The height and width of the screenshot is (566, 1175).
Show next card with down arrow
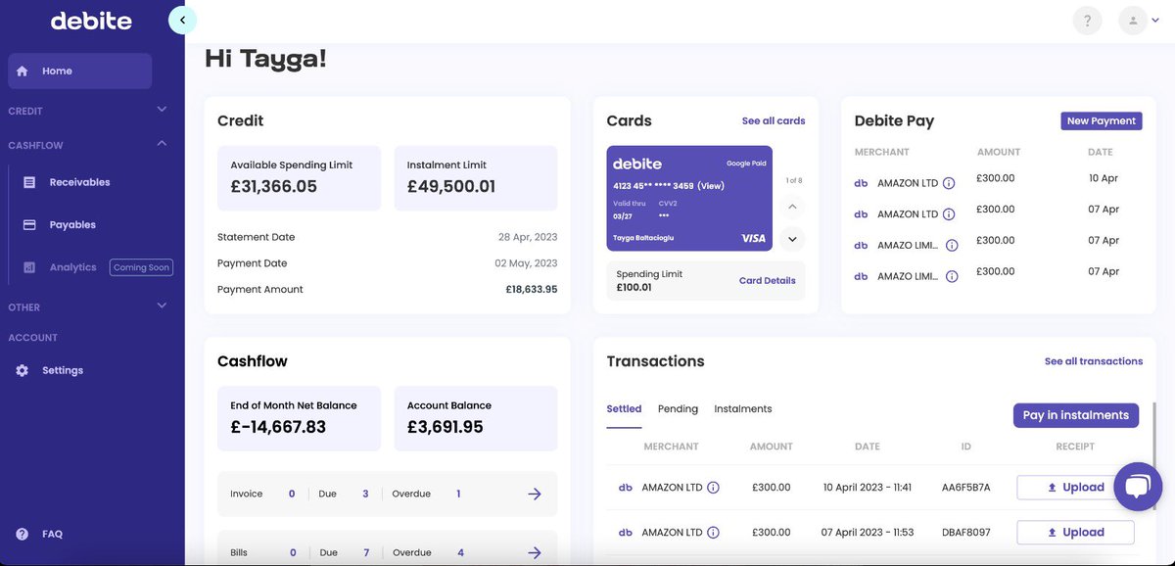(793, 238)
